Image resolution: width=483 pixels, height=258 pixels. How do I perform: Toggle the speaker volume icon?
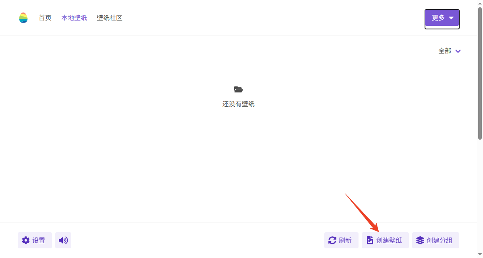[x=63, y=240]
